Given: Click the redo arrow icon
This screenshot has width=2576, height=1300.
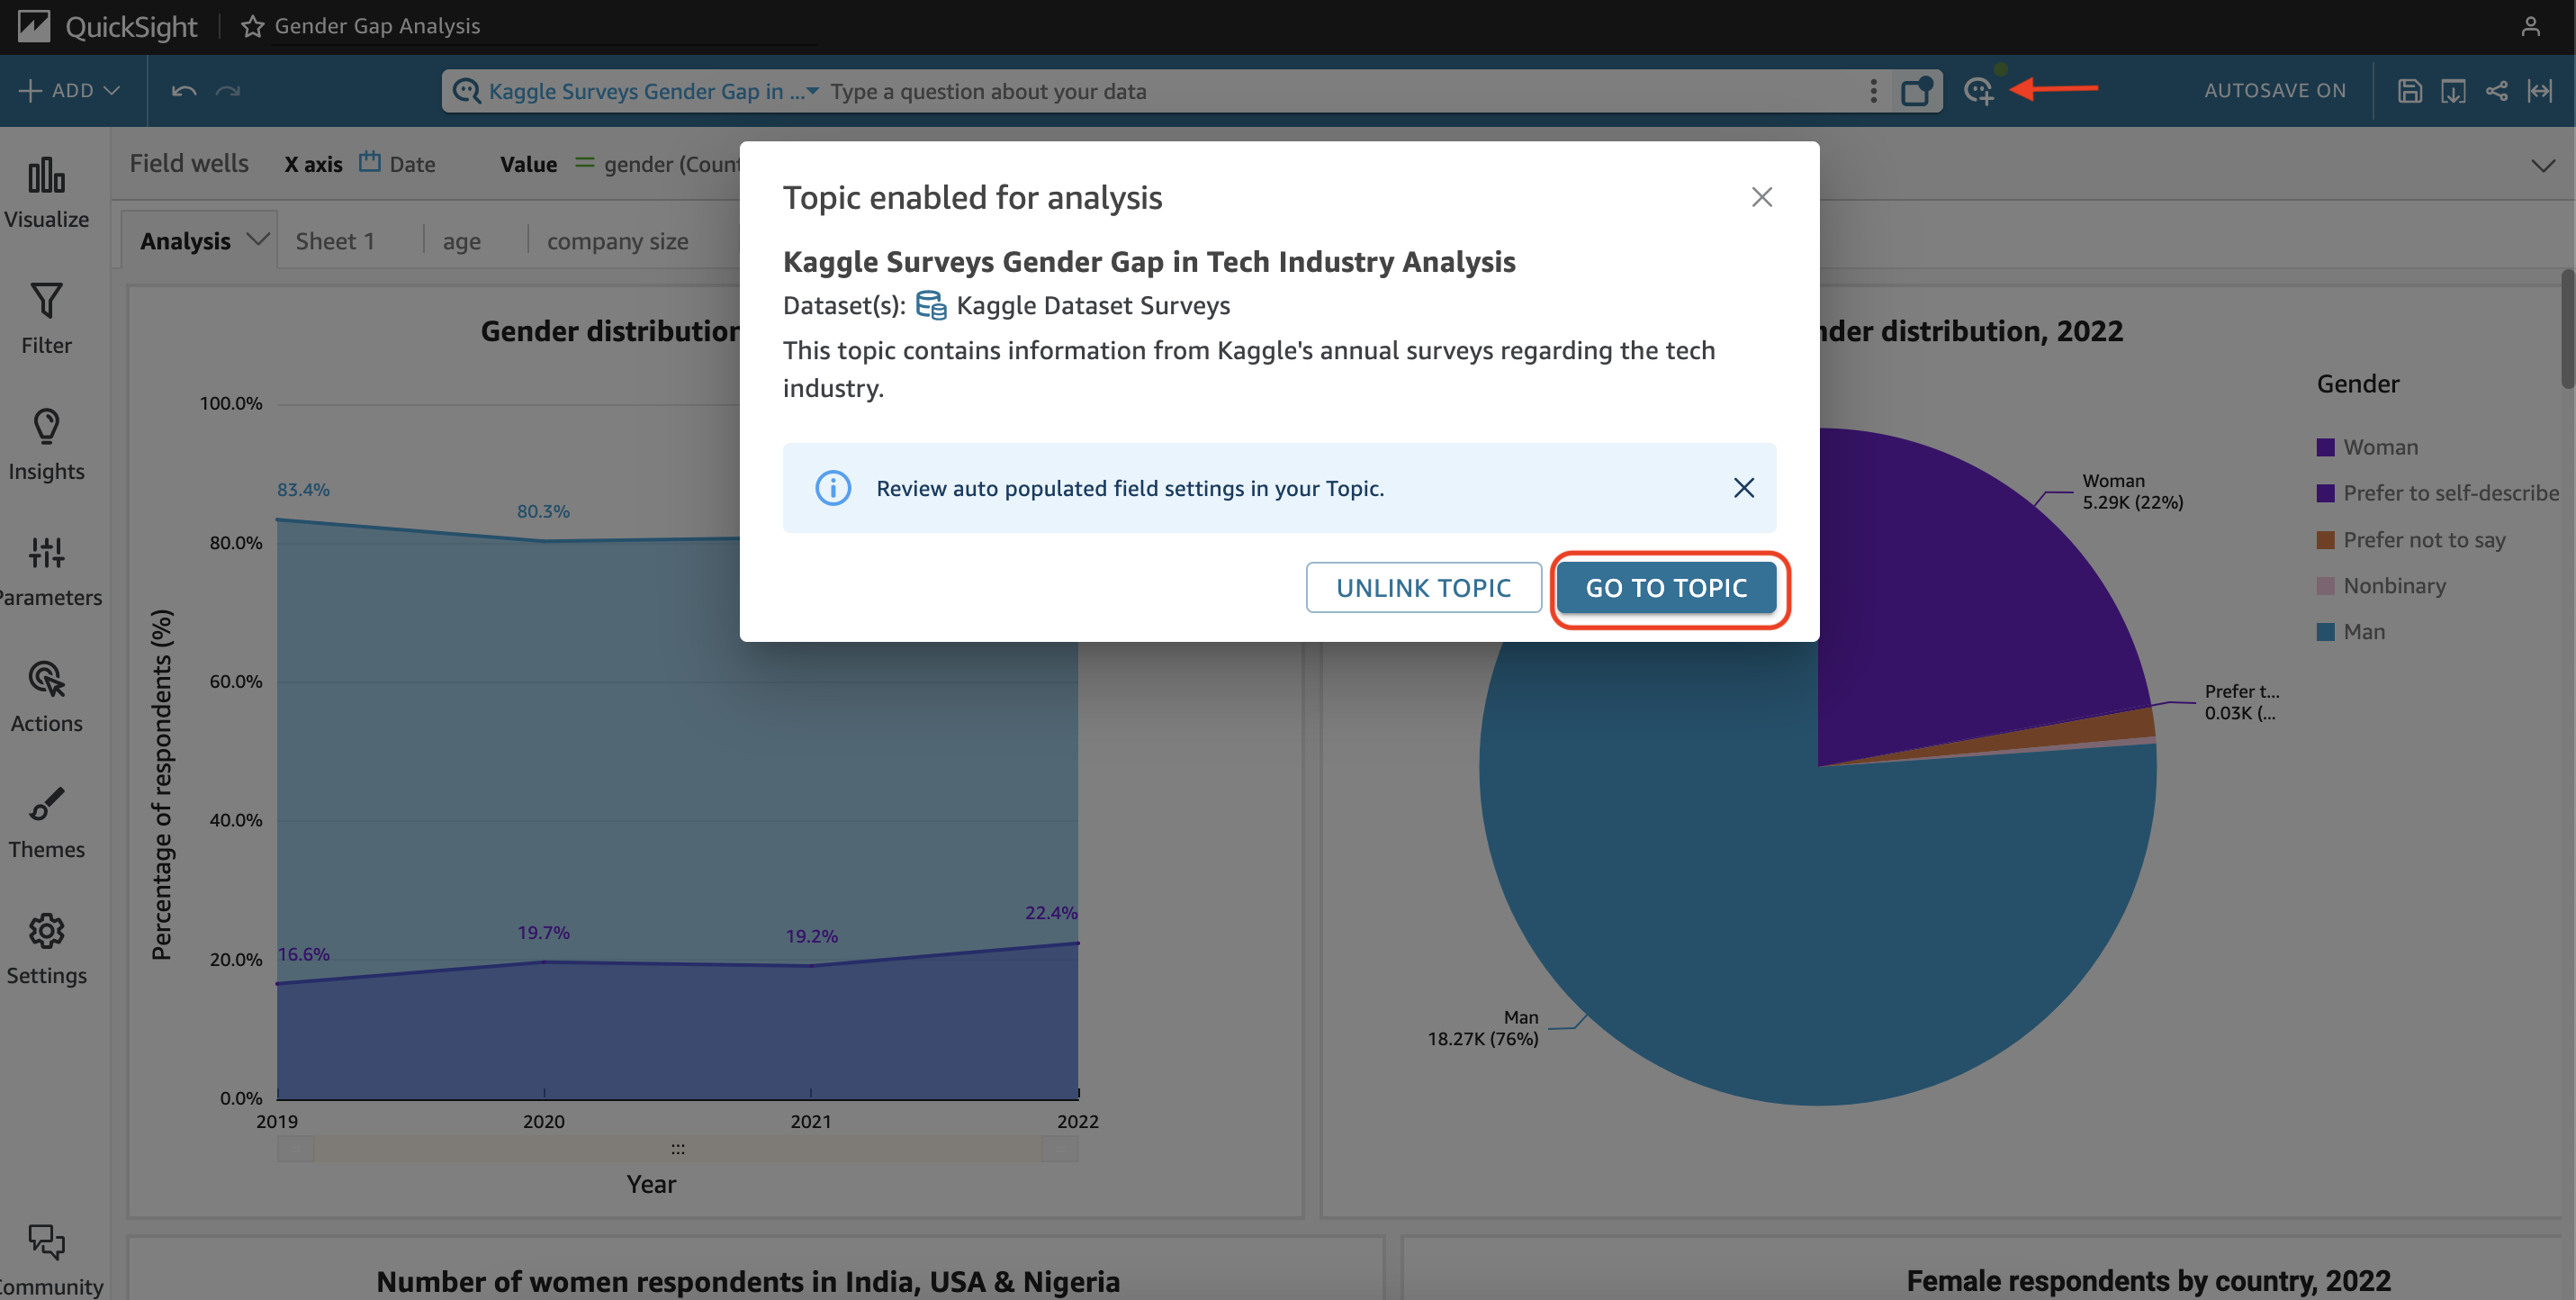Looking at the screenshot, I should (228, 91).
